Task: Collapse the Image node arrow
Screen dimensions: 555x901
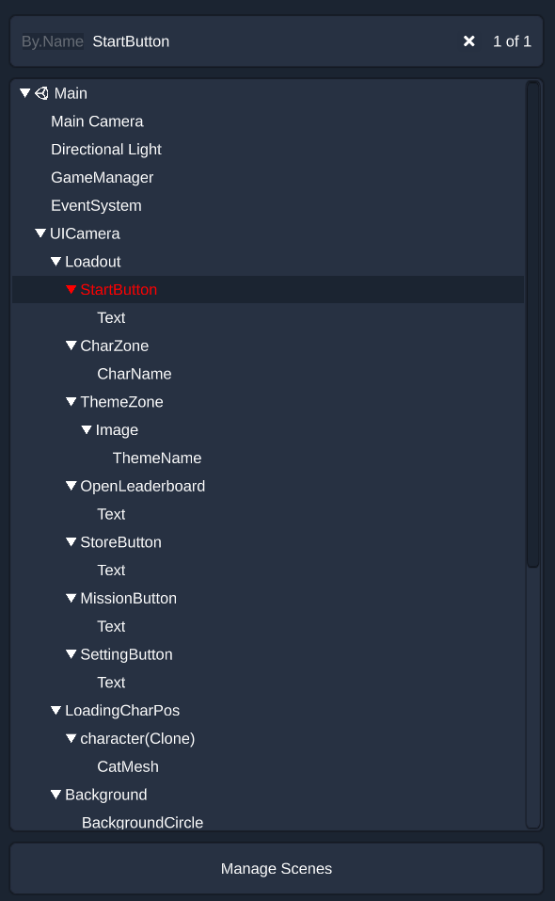Action: pos(87,430)
